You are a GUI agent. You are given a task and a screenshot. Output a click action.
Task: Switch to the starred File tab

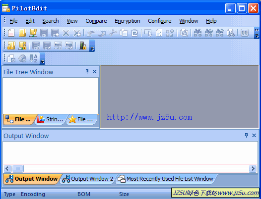[x=81, y=119]
